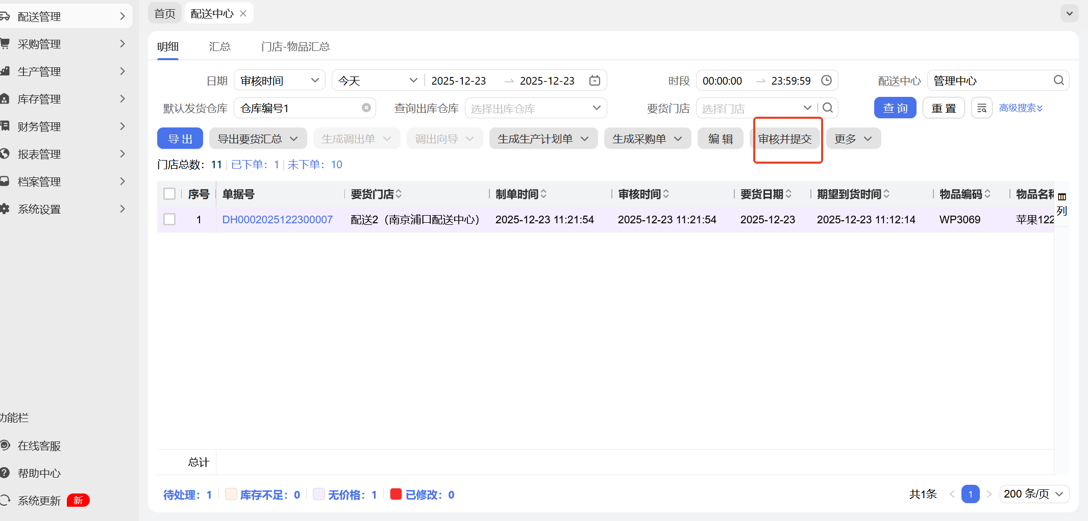Viewport: 1088px width, 521px height.
Task: Open the 审核时间 date type dropdown
Action: coord(279,81)
